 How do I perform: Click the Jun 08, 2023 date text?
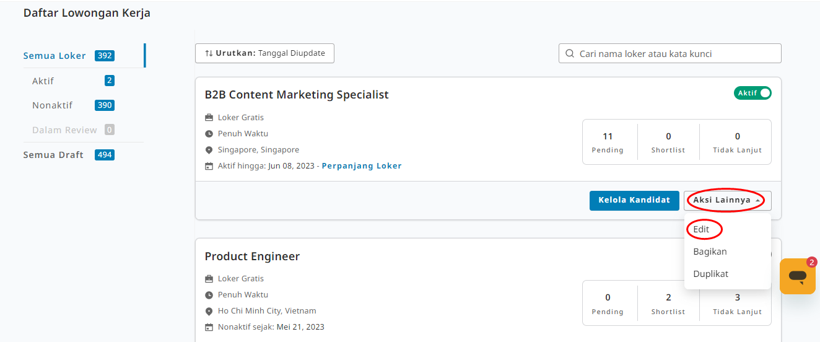tap(291, 166)
